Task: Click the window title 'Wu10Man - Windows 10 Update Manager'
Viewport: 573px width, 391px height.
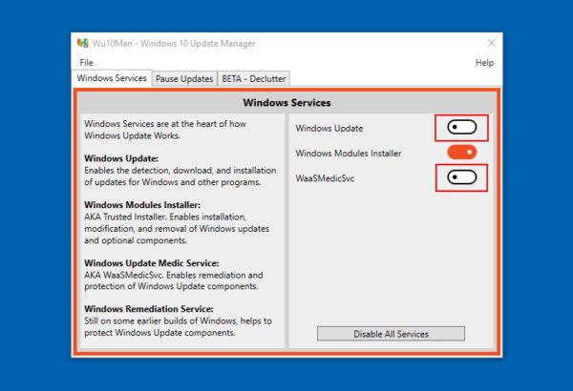Action: point(174,44)
